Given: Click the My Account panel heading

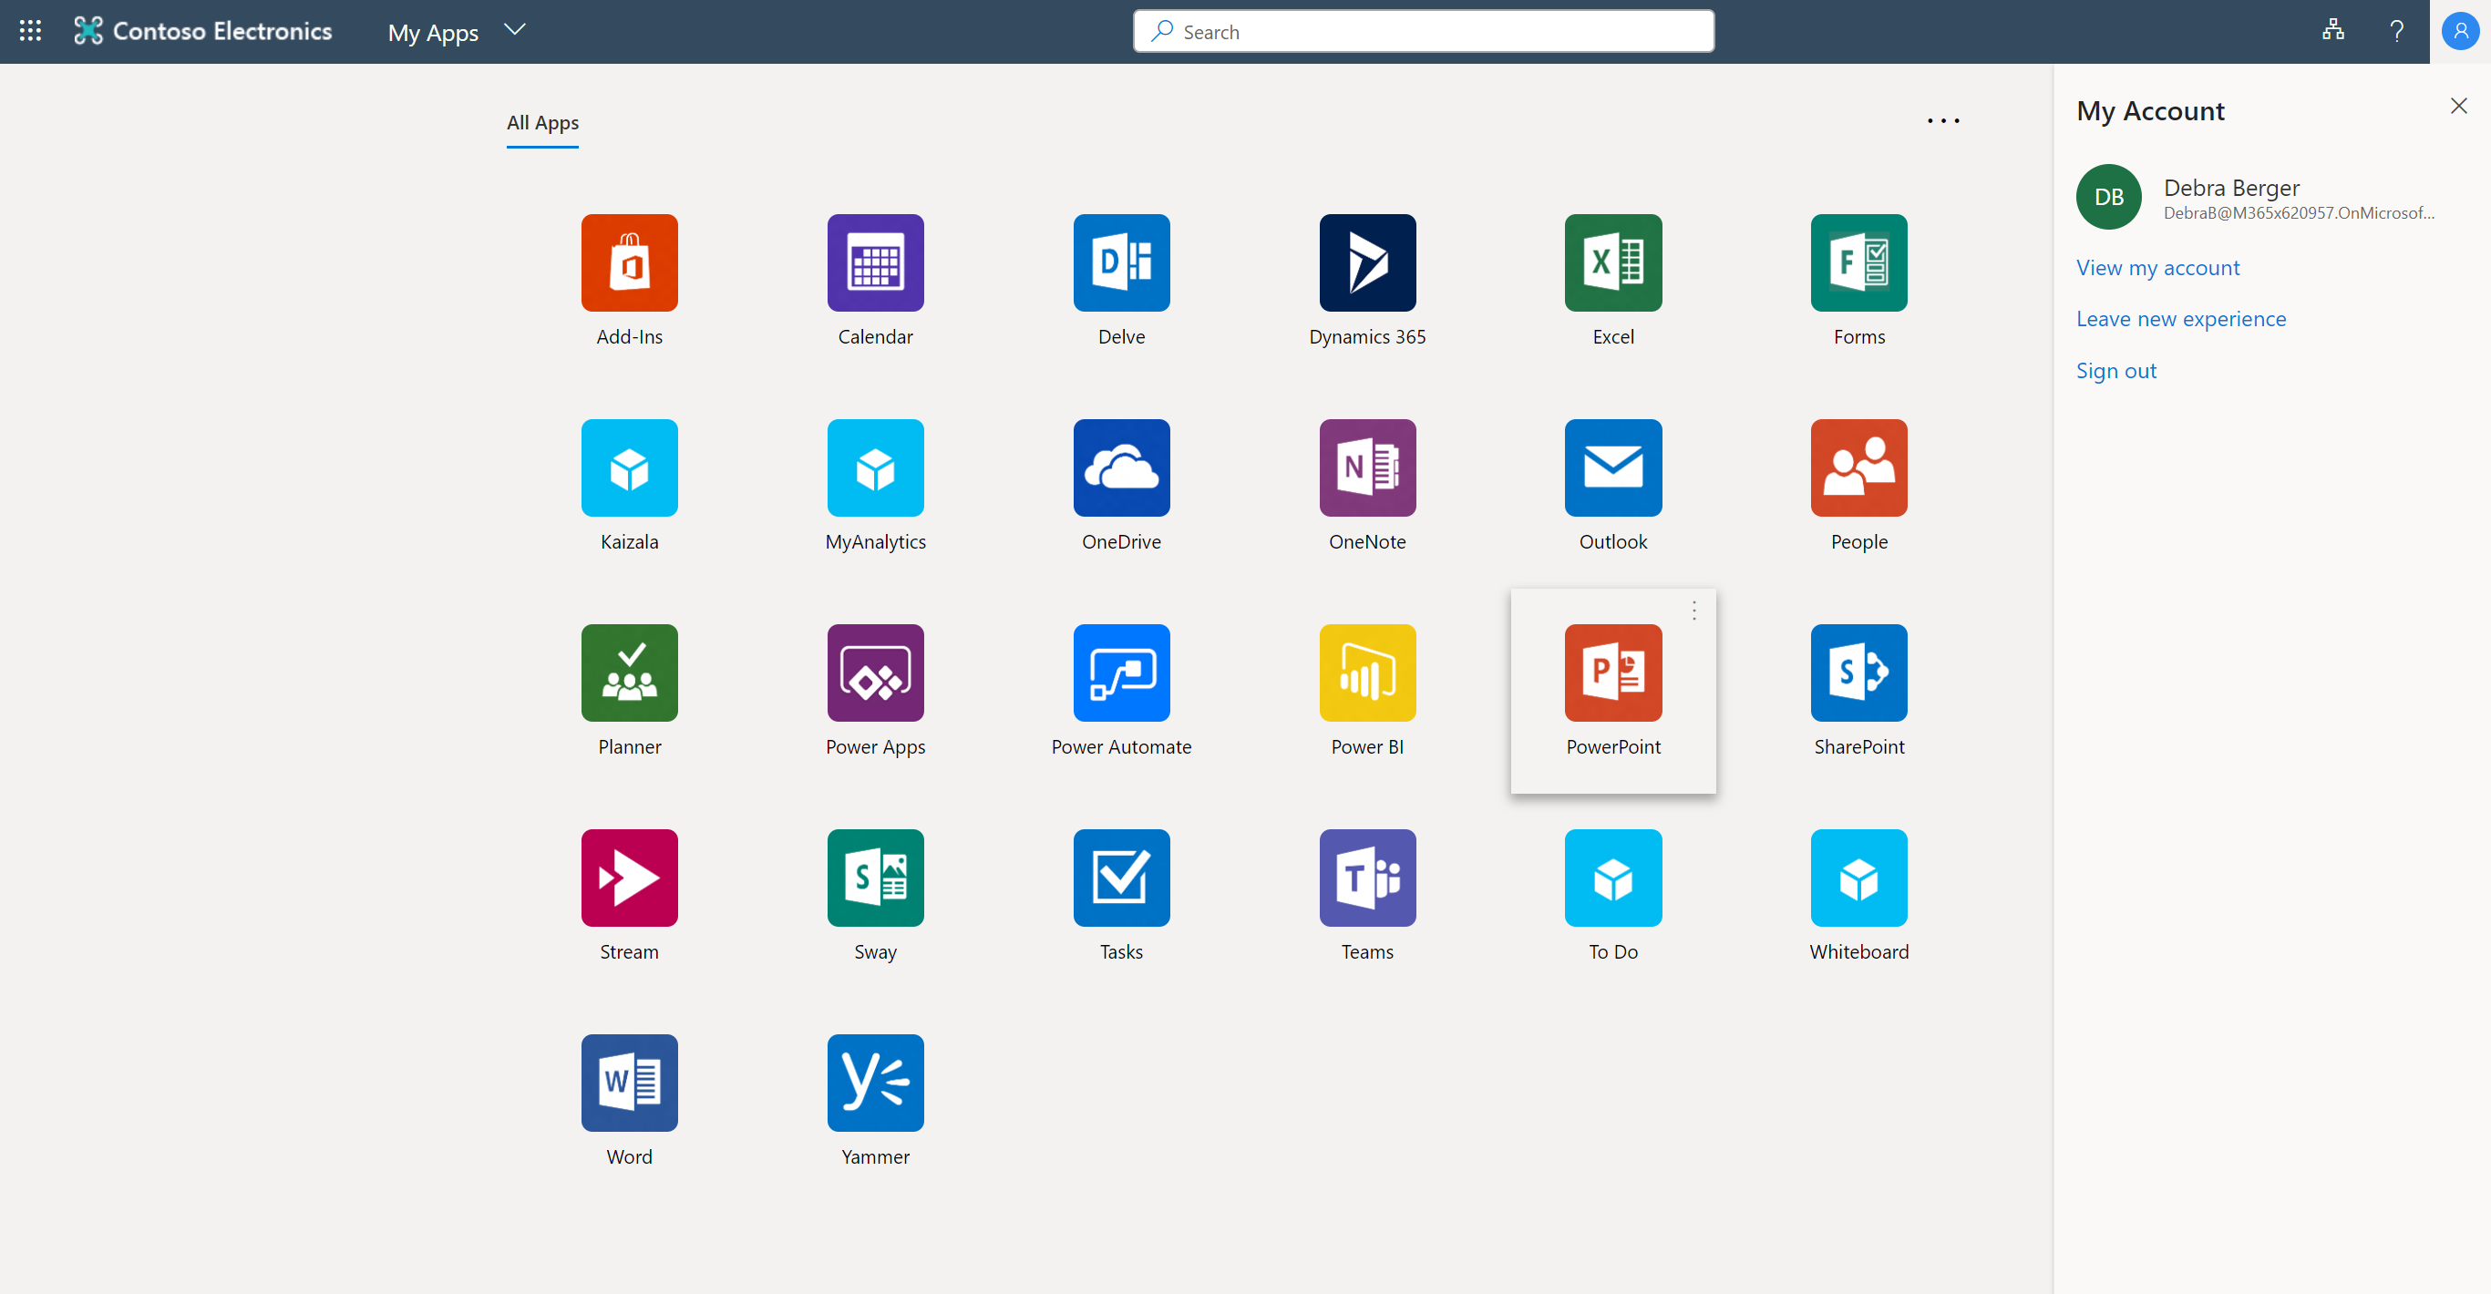Looking at the screenshot, I should [x=2151, y=110].
